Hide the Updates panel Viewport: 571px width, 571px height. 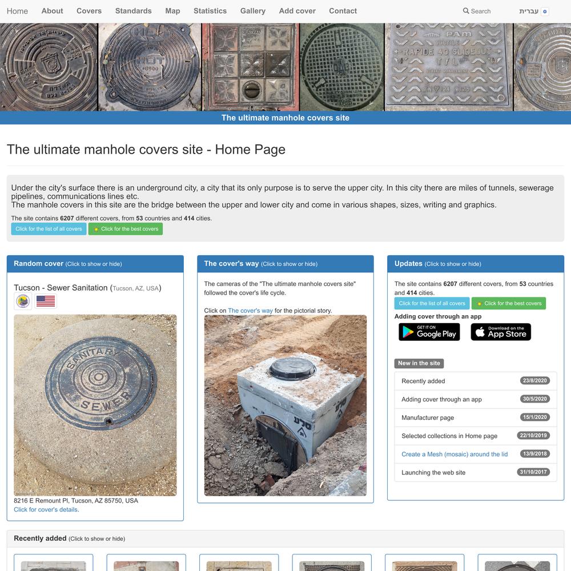coord(476,264)
